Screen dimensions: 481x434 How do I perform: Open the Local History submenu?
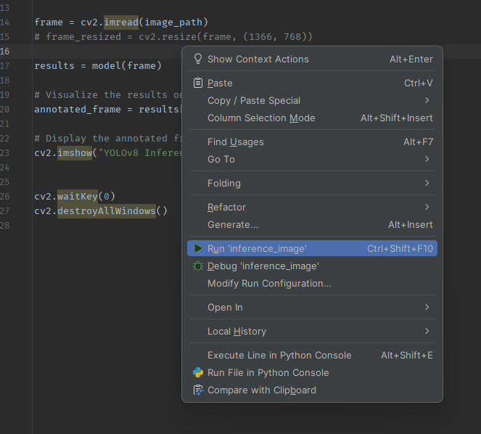click(312, 331)
